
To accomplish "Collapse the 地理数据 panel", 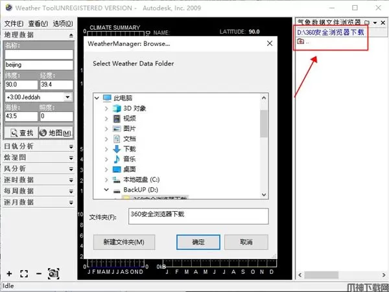I will point(71,35).
